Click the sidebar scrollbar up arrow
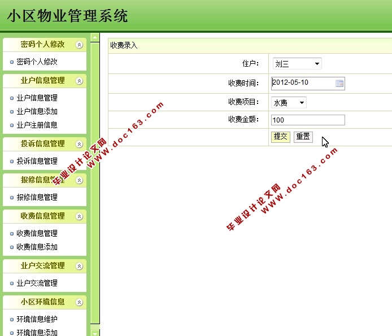 click(95, 38)
